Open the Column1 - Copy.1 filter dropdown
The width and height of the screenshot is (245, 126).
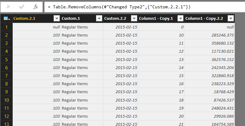180,19
